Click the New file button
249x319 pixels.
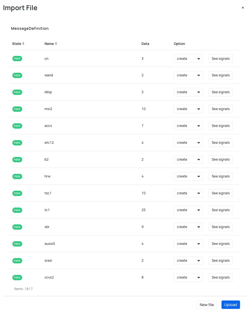click(207, 305)
